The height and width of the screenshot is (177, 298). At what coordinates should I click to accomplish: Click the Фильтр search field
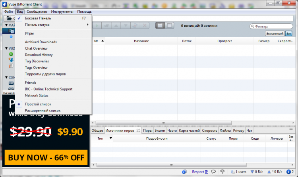tap(273, 26)
